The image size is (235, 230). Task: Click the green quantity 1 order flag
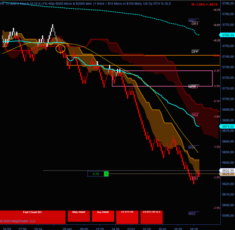coord(106,174)
